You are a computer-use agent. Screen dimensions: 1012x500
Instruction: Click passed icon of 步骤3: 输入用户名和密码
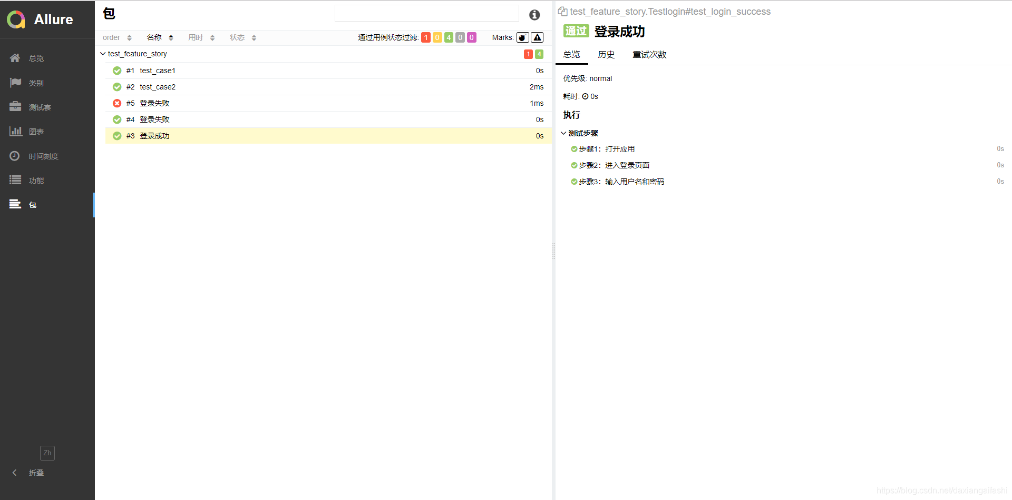pyautogui.click(x=574, y=182)
